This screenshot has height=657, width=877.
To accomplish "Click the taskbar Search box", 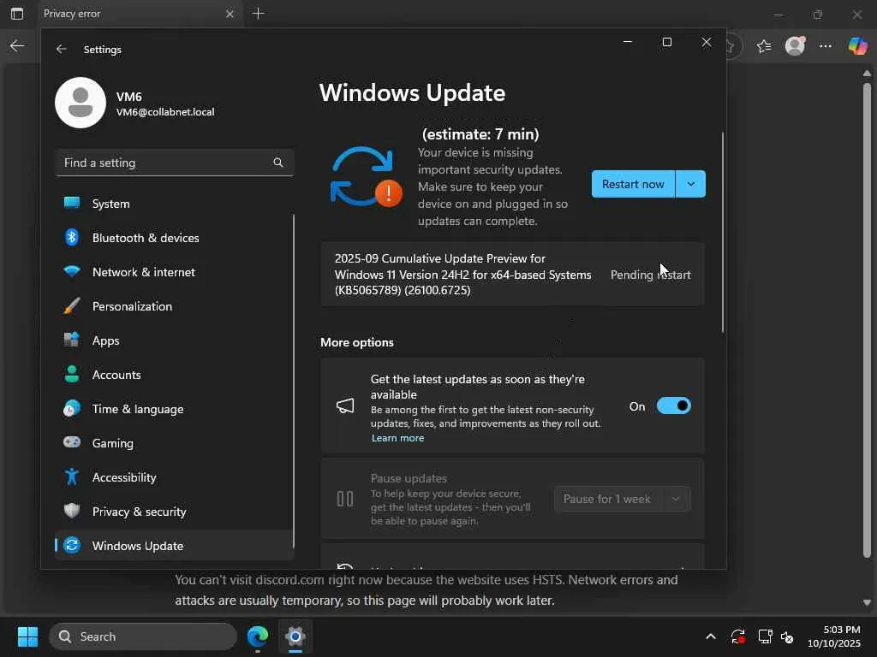I will [143, 636].
